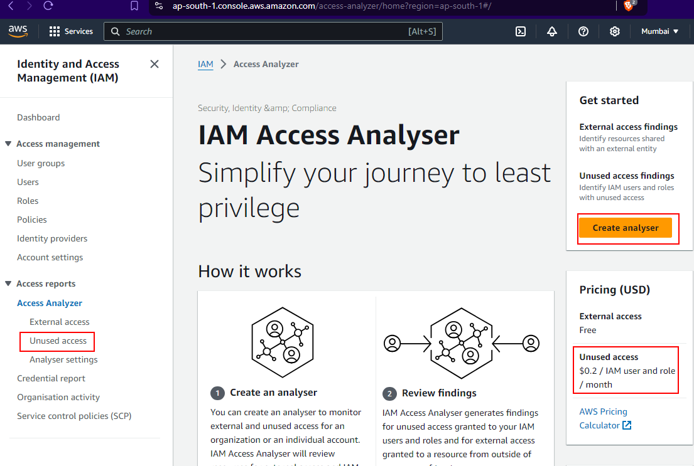Viewport: 694px width, 466px height.
Task: Click in the AWS search field
Action: click(264, 31)
